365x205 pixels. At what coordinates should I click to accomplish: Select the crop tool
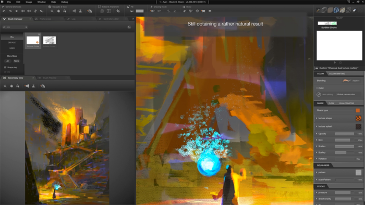pyautogui.click(x=118, y=11)
